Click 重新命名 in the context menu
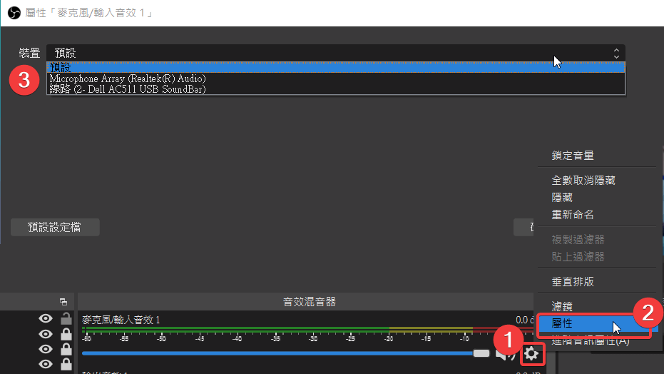The width and height of the screenshot is (664, 374). pyautogui.click(x=573, y=215)
